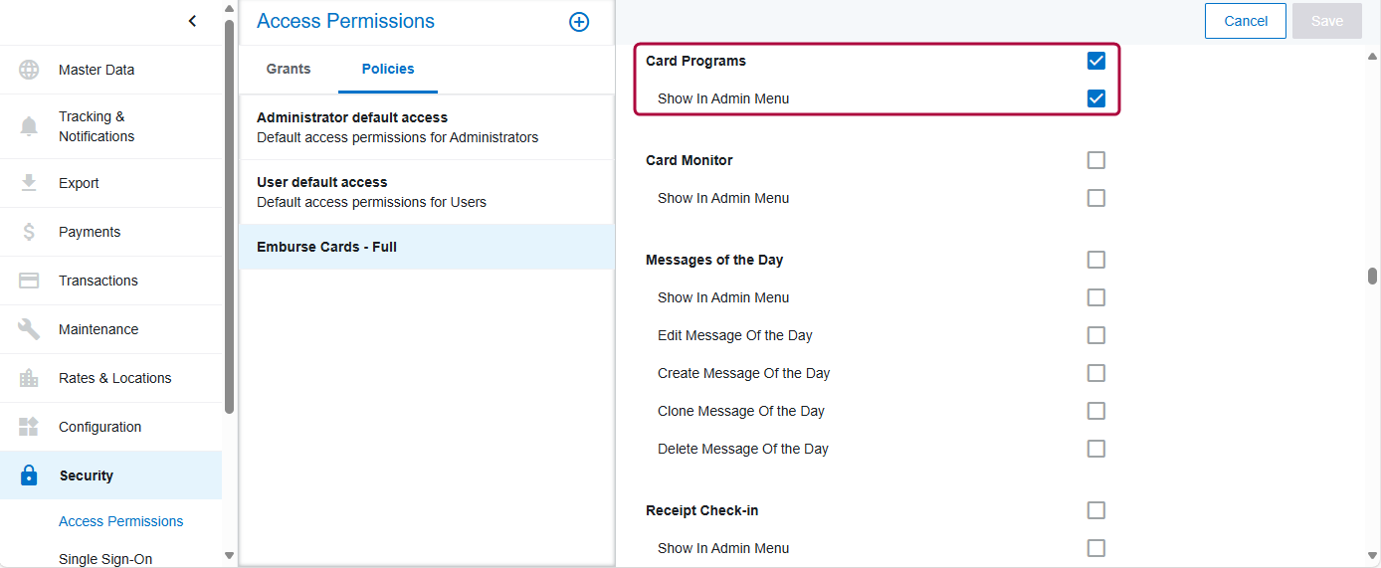Add a new access policy with plus icon
This screenshot has width=1381, height=568.
[x=579, y=22]
